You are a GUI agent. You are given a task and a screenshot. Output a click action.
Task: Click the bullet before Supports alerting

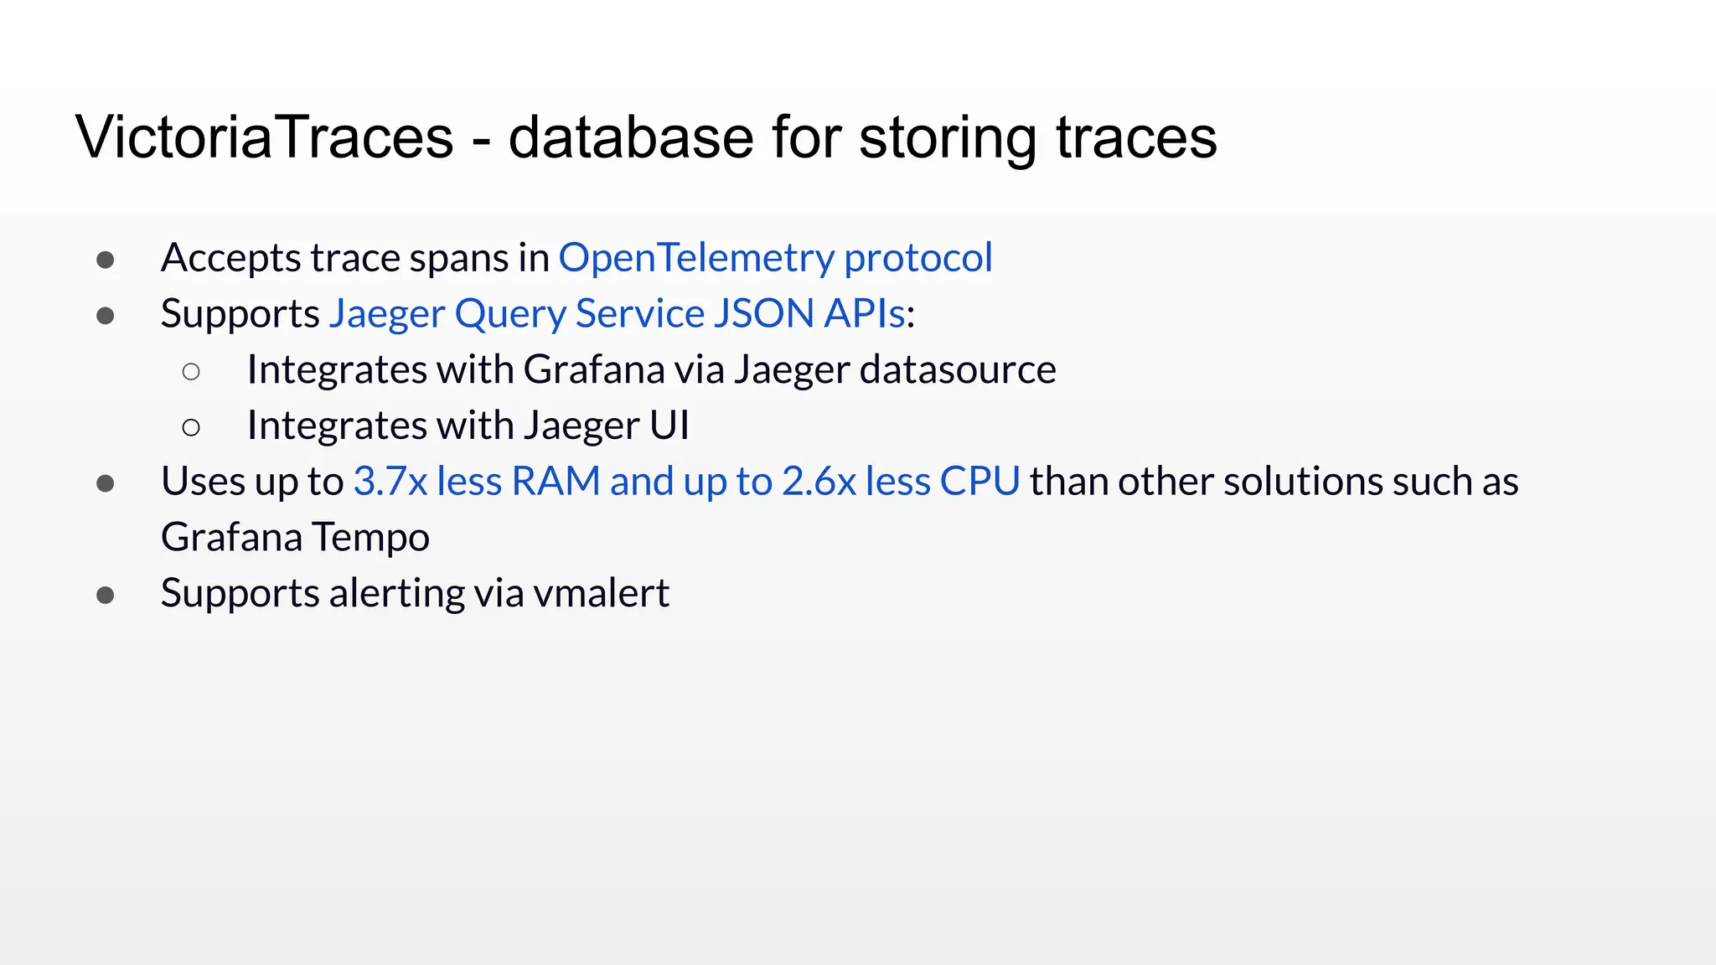point(106,596)
